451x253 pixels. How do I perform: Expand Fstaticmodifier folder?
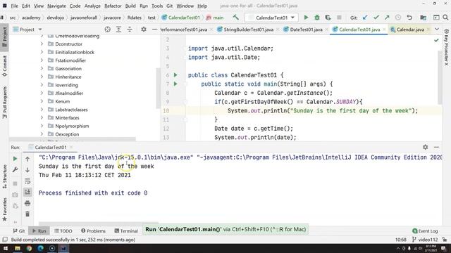[42, 60]
